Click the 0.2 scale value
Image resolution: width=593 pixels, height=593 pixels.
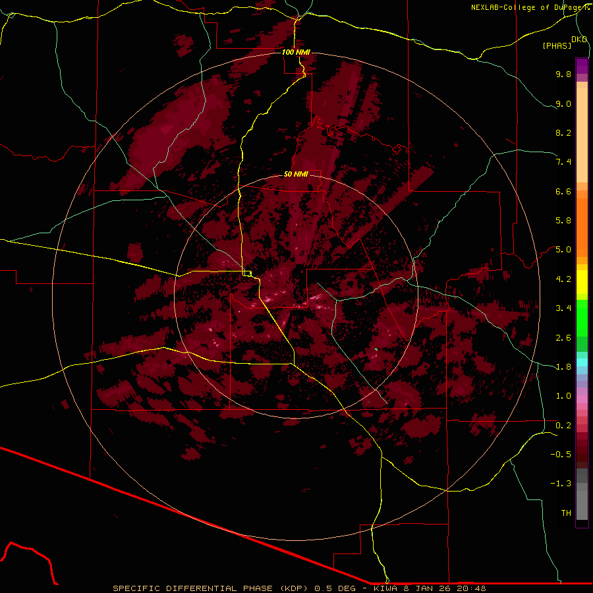tap(563, 426)
